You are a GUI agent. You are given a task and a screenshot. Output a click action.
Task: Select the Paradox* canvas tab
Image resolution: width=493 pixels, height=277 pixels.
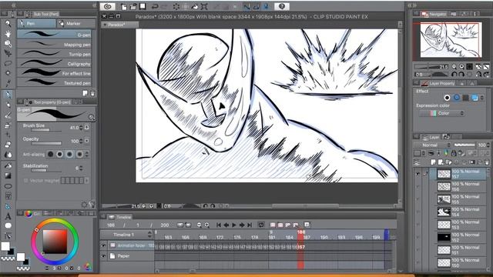pos(120,25)
